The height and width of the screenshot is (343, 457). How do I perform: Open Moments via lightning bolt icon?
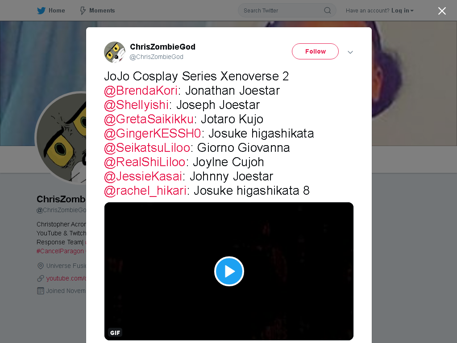(83, 11)
